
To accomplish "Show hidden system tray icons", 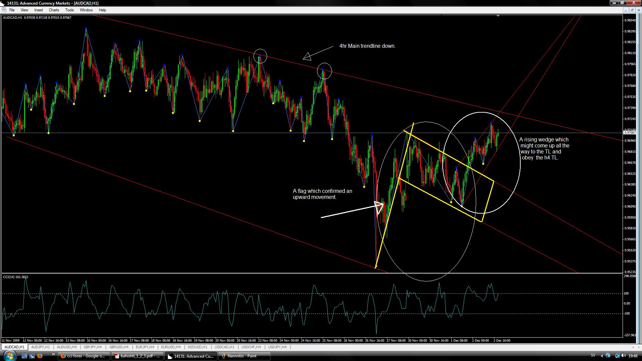I will (x=602, y=356).
